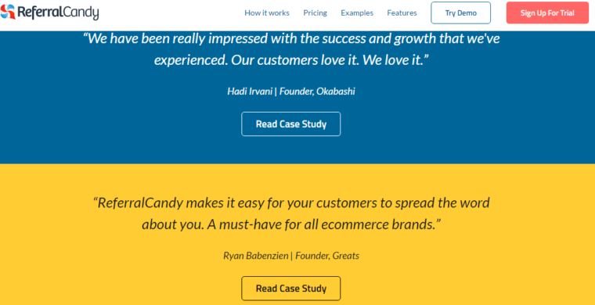Open Read Case Study for Greats
595x305 pixels.
(291, 289)
